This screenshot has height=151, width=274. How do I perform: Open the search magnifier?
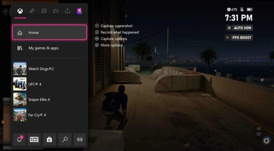[65, 140]
